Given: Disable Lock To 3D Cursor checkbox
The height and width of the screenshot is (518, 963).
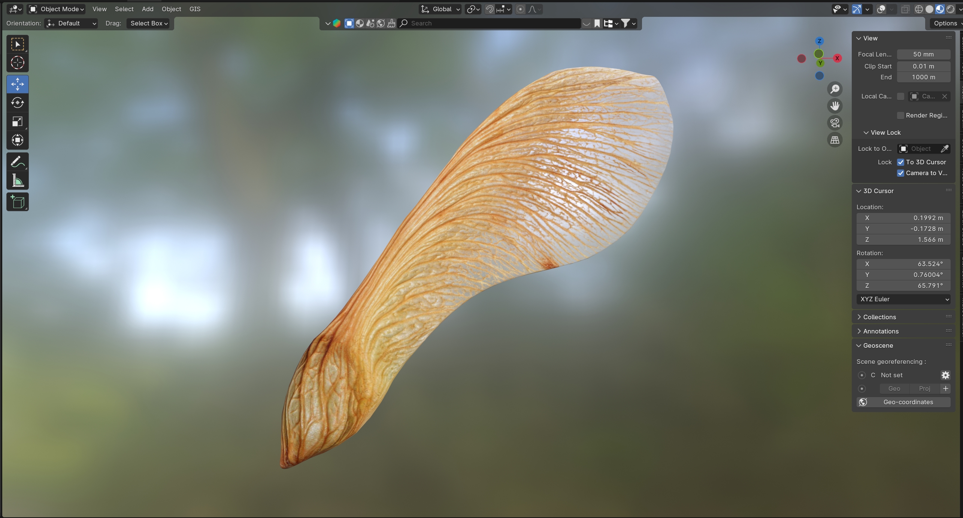Looking at the screenshot, I should [900, 162].
